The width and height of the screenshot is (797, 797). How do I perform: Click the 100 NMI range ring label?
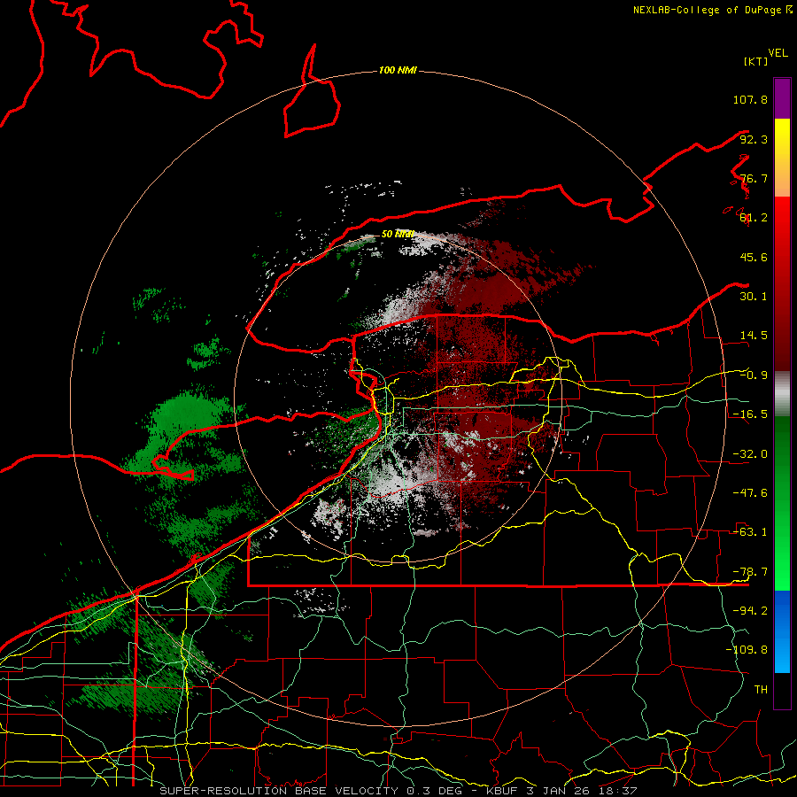398,70
